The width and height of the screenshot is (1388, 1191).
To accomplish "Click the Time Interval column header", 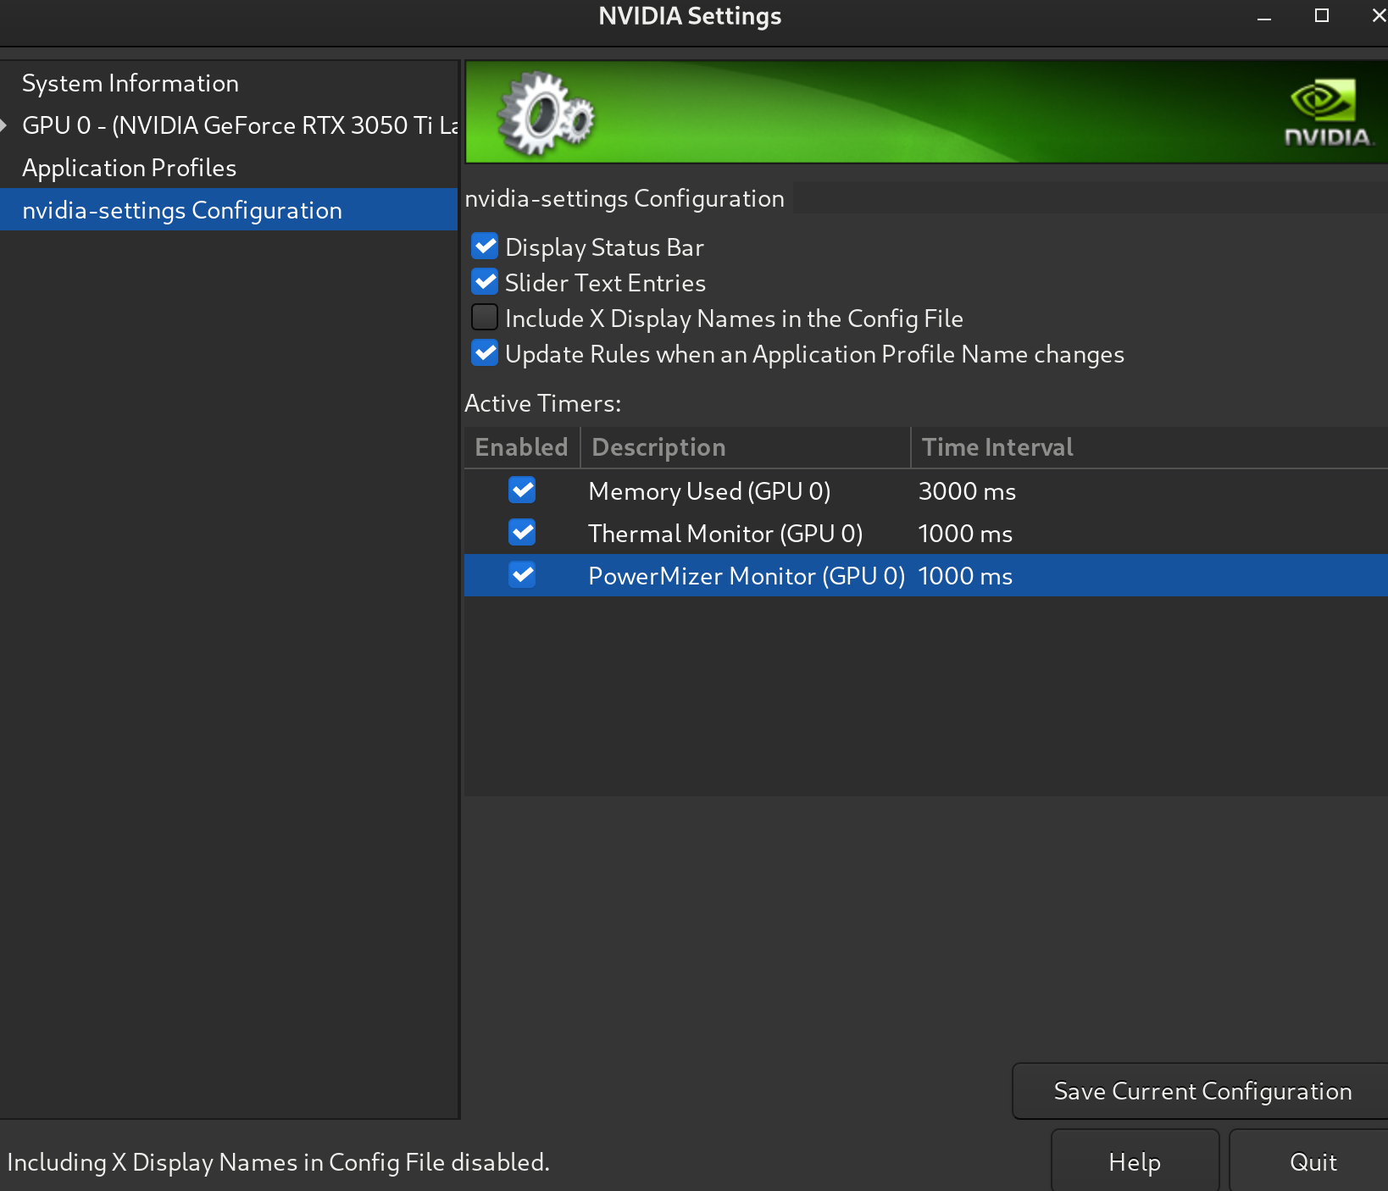I will [1150, 447].
